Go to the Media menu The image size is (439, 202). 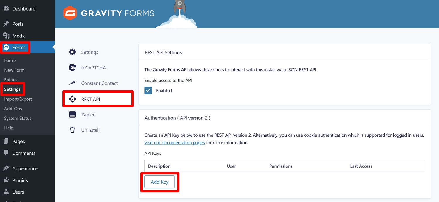(x=19, y=36)
